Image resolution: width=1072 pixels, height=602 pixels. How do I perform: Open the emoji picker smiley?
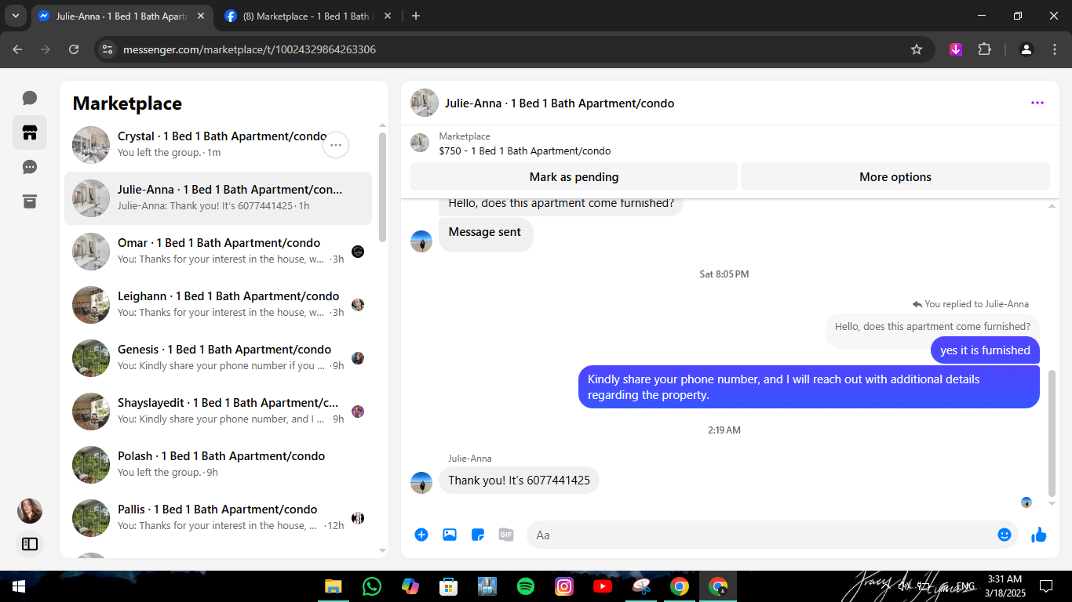click(1005, 535)
